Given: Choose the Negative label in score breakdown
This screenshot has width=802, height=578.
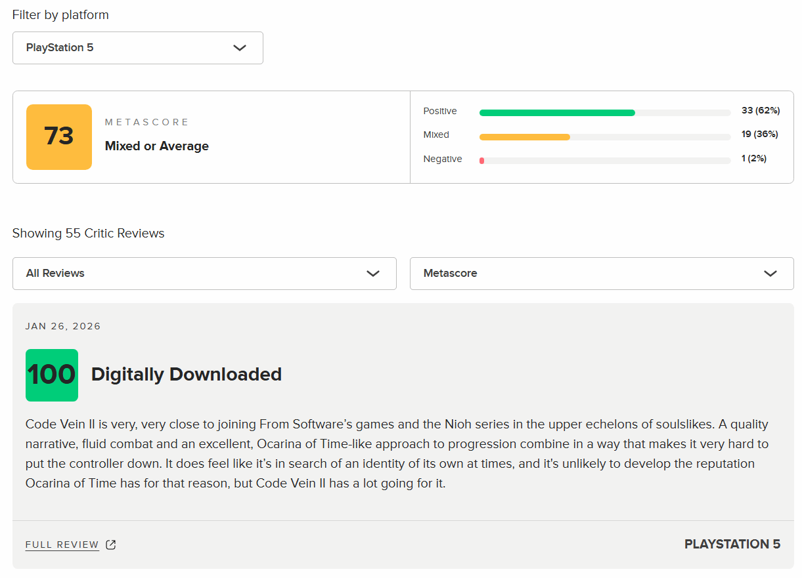Looking at the screenshot, I should (x=443, y=159).
